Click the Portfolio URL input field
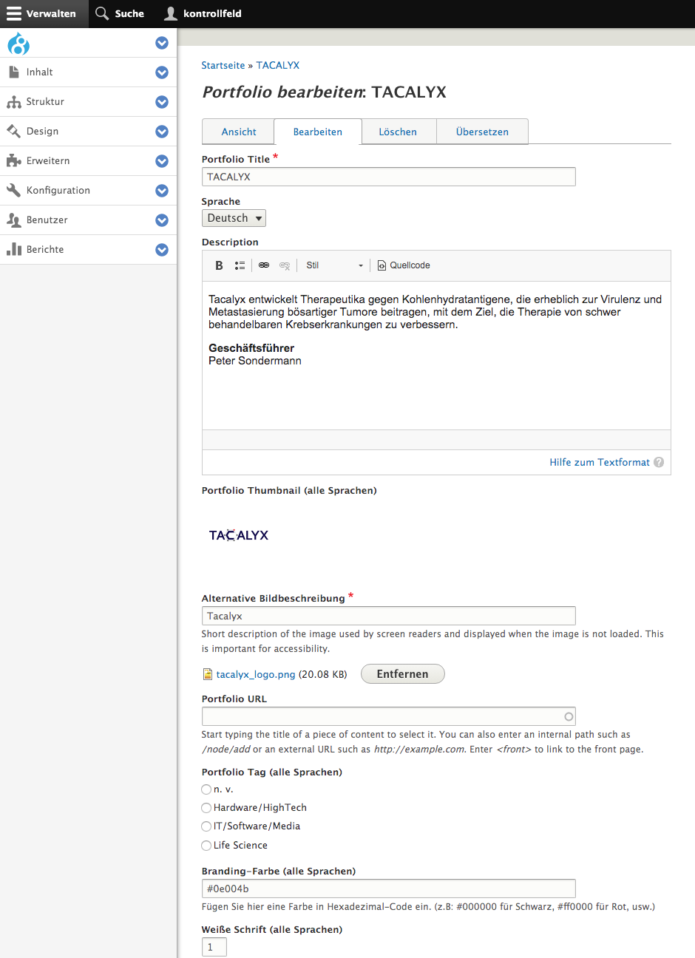This screenshot has width=695, height=958. 389,716
